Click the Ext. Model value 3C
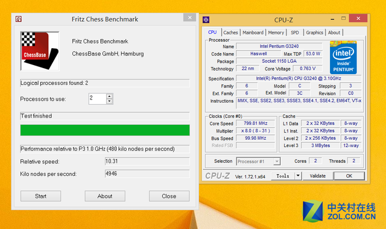 300,93
